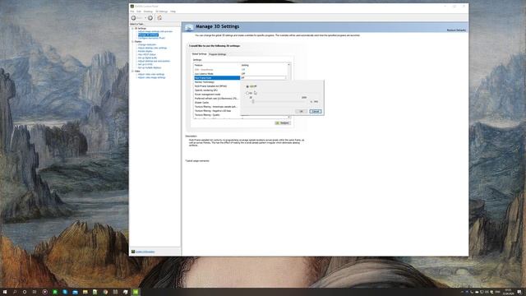Select Texture filtering - Anisotropic sample row
Image resolution: width=526 pixels, height=296 pixels.
pyautogui.click(x=217, y=107)
